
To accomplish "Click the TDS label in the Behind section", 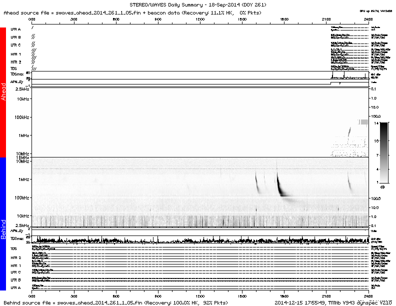I will [13, 248].
